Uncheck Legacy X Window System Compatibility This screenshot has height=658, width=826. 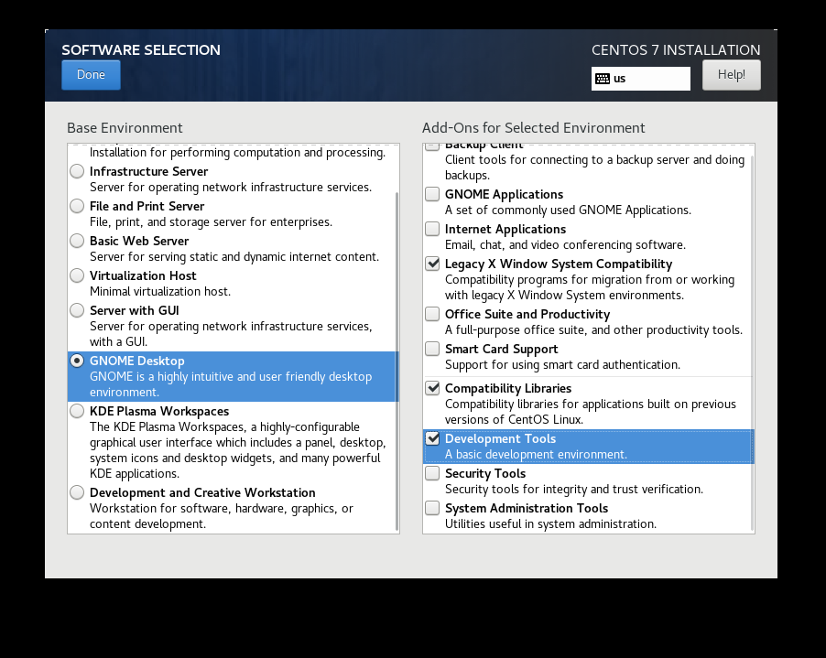[x=432, y=264]
